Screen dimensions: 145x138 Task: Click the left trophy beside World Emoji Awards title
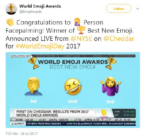[33, 63]
